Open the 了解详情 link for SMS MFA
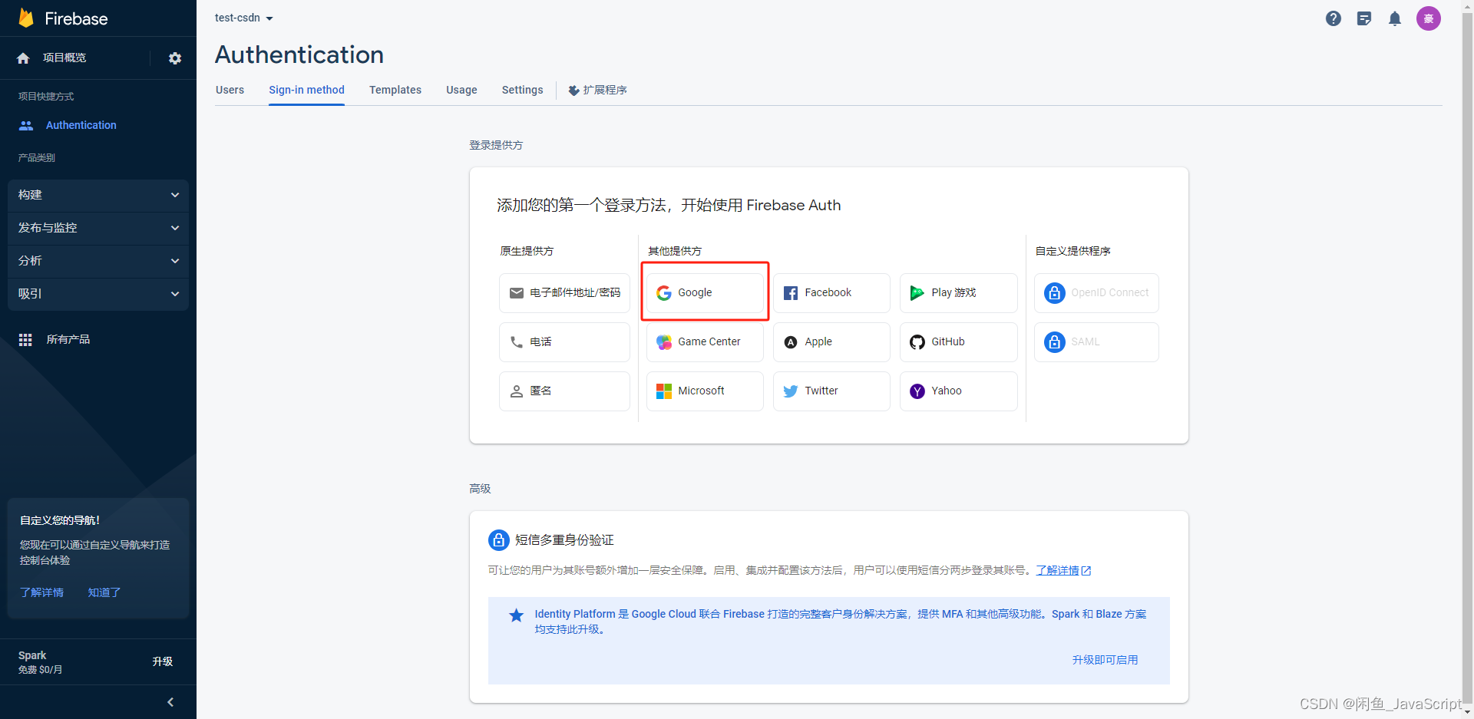 [x=1063, y=570]
